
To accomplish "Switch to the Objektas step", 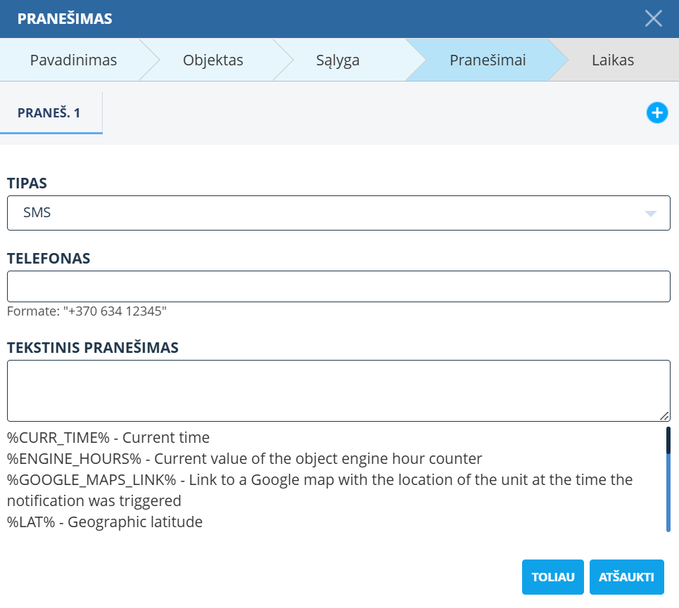I will [x=212, y=60].
